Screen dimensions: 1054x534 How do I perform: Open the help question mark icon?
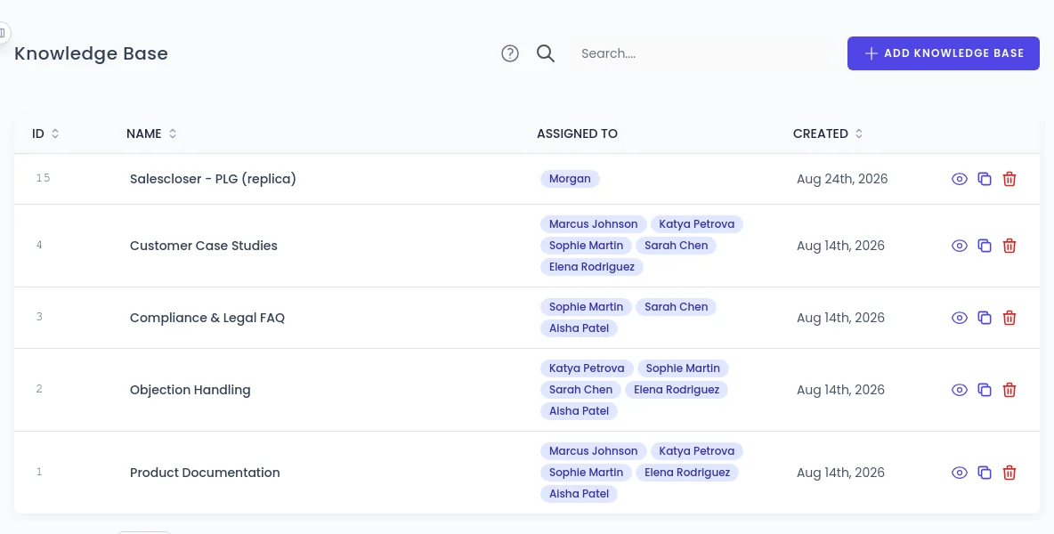[x=509, y=53]
